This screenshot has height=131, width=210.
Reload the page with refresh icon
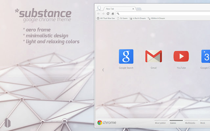point(108,14)
